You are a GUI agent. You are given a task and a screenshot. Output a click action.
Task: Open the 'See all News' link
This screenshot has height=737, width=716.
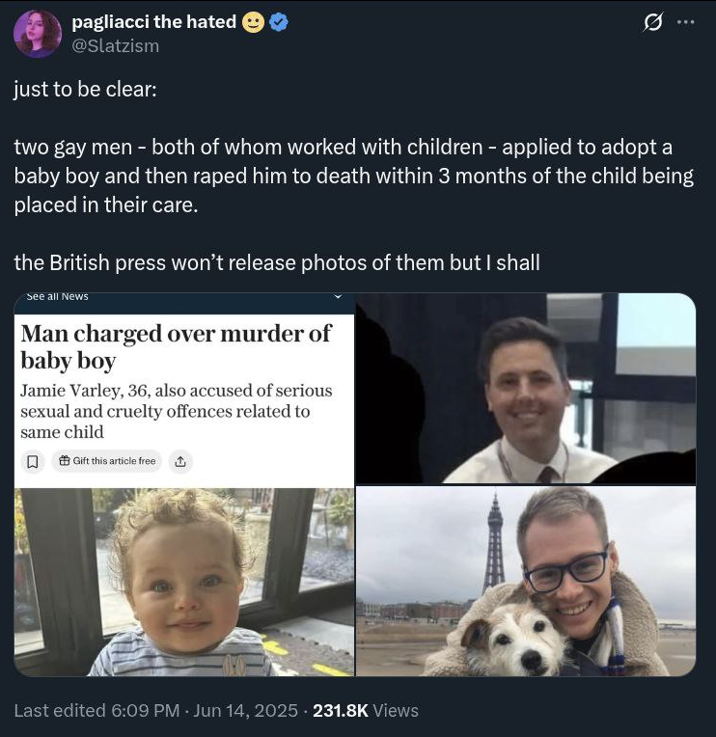57,296
